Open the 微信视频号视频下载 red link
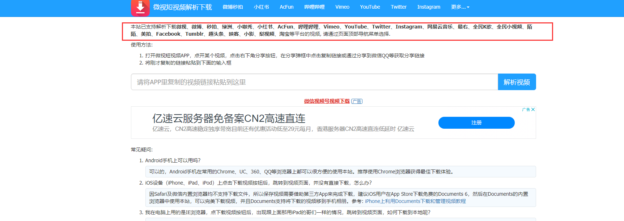The image size is (624, 221). [x=327, y=101]
